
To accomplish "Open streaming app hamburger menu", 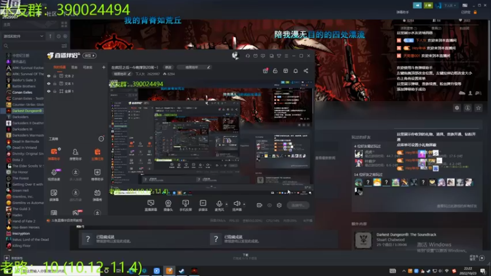I will 286,56.
